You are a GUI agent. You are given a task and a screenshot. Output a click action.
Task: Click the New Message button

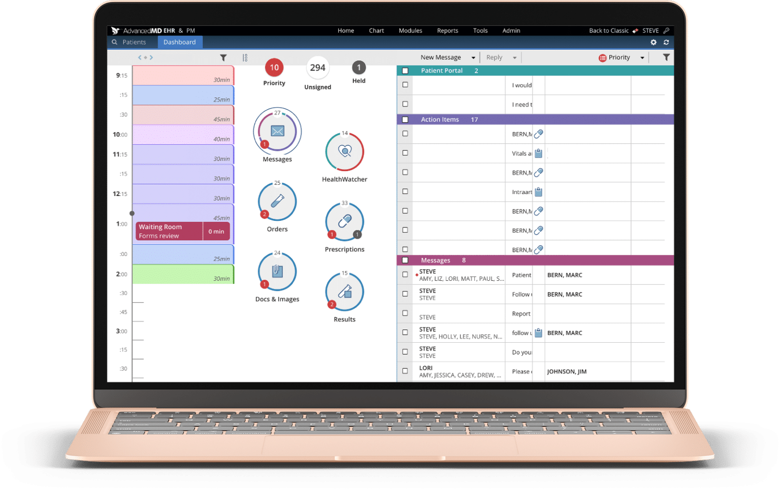[441, 57]
